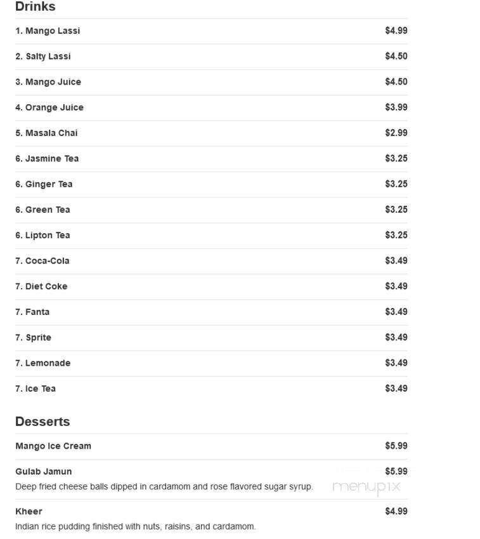The width and height of the screenshot is (480, 539).
Task: Click the Jasmine Tea row
Action: coord(211,159)
